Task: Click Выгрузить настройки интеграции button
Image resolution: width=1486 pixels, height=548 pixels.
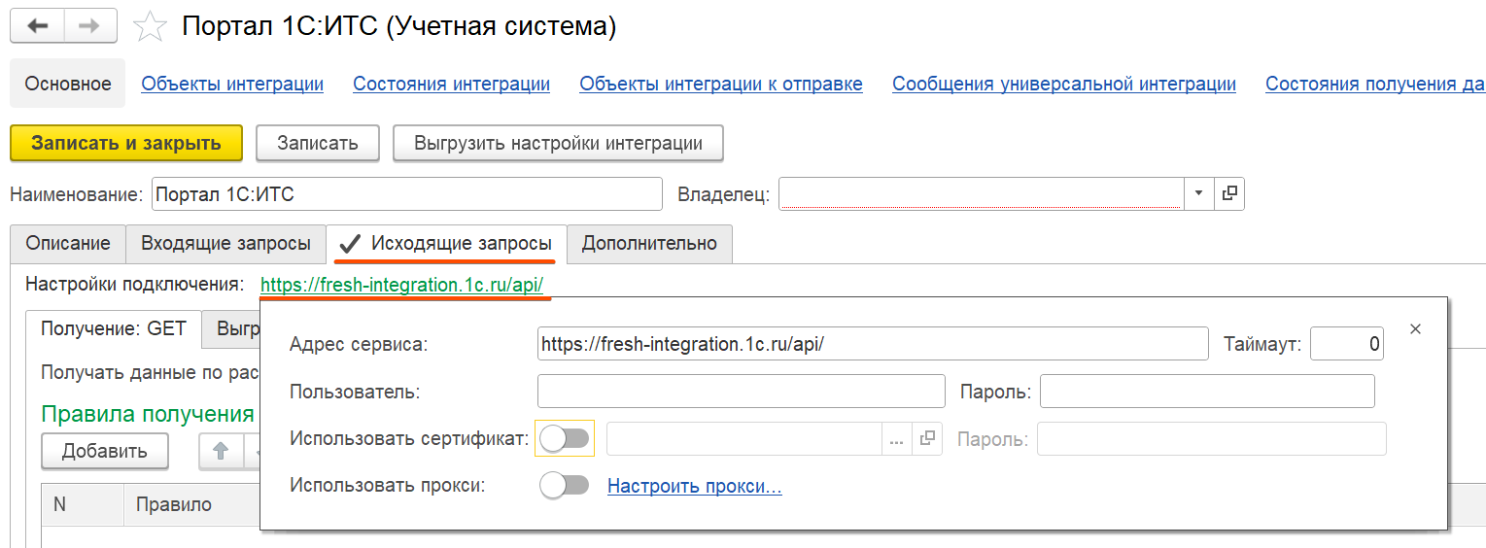Action: [x=558, y=143]
